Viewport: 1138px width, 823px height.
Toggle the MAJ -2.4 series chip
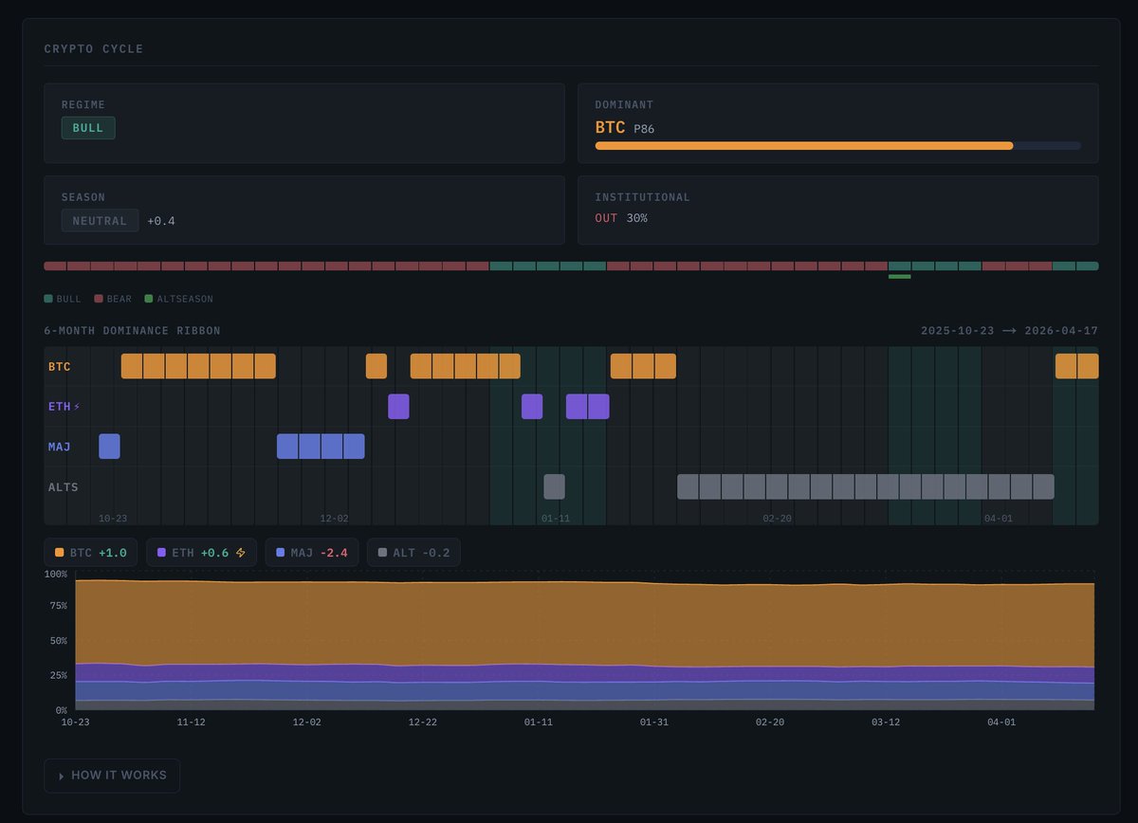point(311,553)
